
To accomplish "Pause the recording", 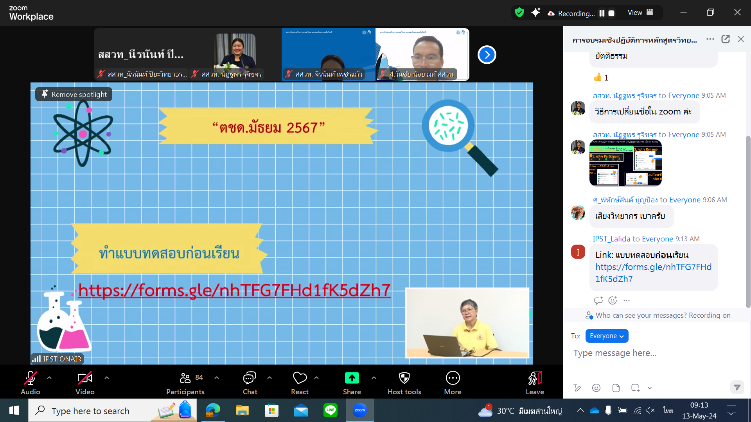I will [x=602, y=13].
